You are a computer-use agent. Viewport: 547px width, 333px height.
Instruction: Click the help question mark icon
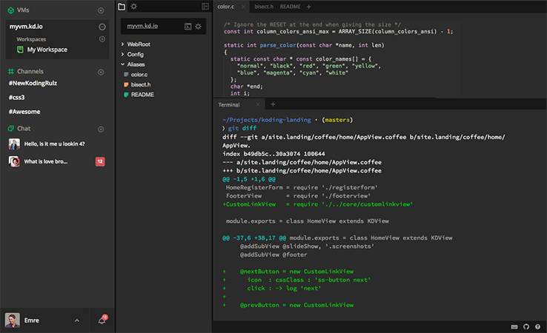point(537,326)
